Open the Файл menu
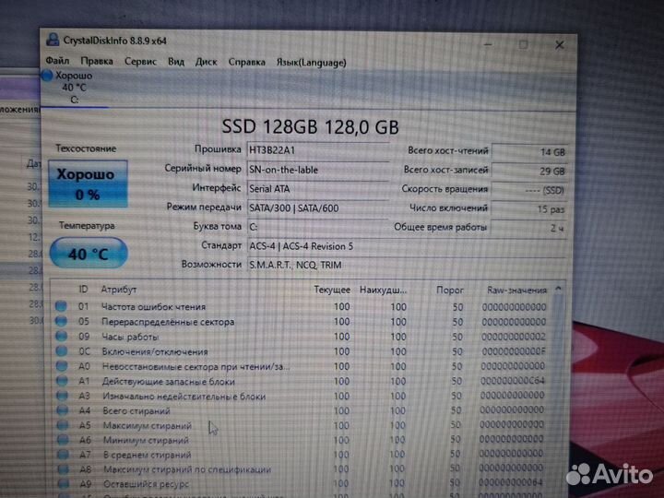 pos(57,61)
